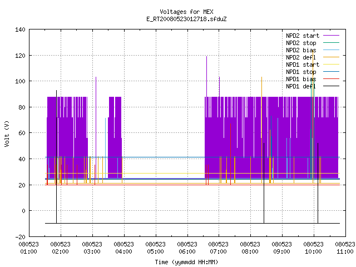The height and width of the screenshot is (267, 356).
Task: Click blue line sample for NPD1 stop
Action: 331,72
